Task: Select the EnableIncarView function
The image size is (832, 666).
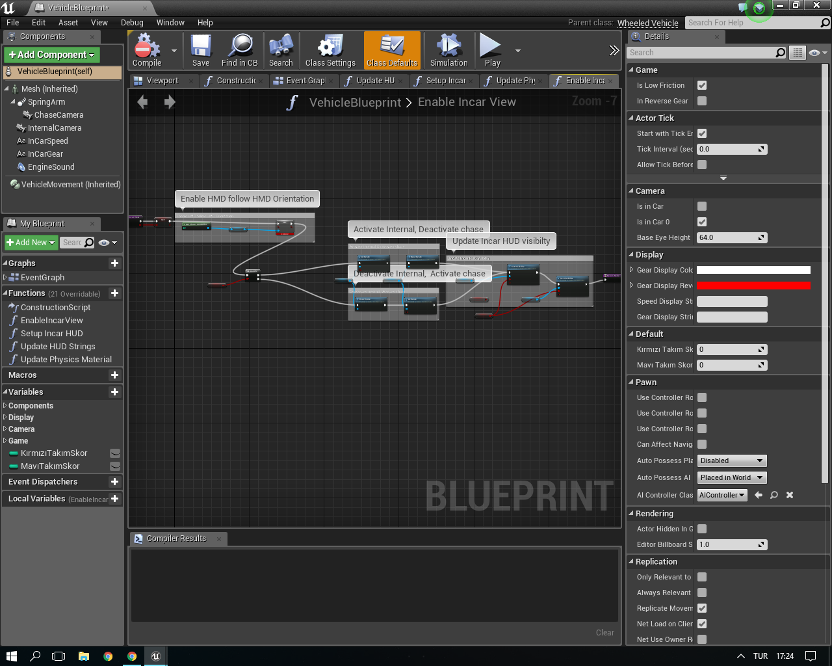Action: click(52, 321)
